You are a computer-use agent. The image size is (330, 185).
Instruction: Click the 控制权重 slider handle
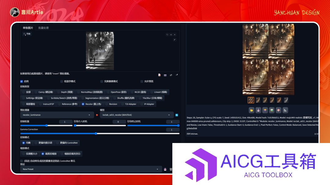click(x=46, y=125)
